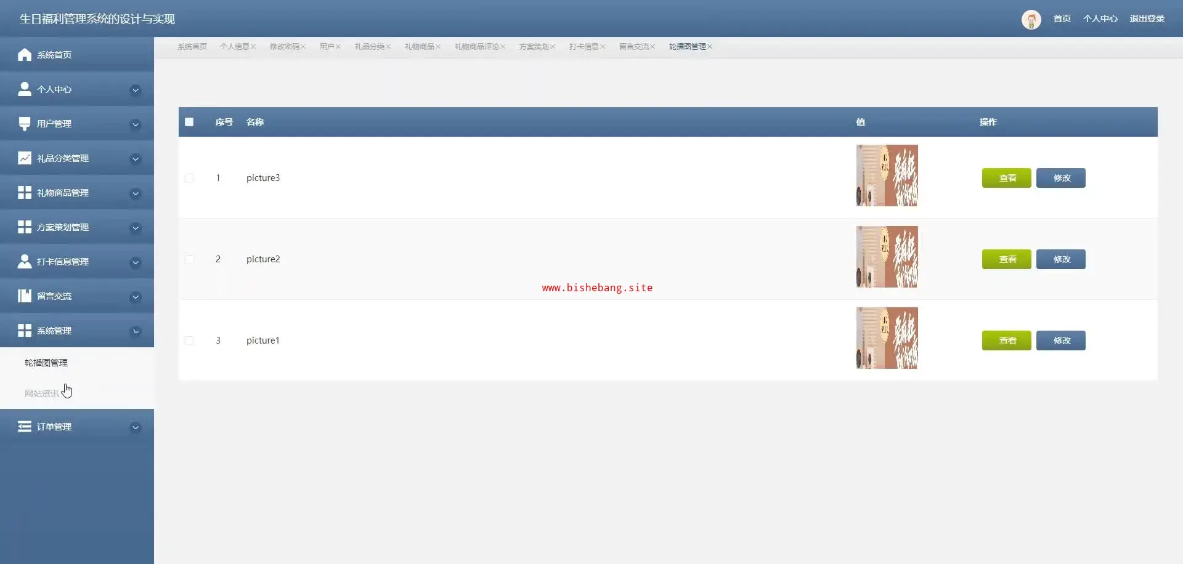Click the person icon beside 个人中心 in sidebar
The height and width of the screenshot is (564, 1183).
click(25, 89)
